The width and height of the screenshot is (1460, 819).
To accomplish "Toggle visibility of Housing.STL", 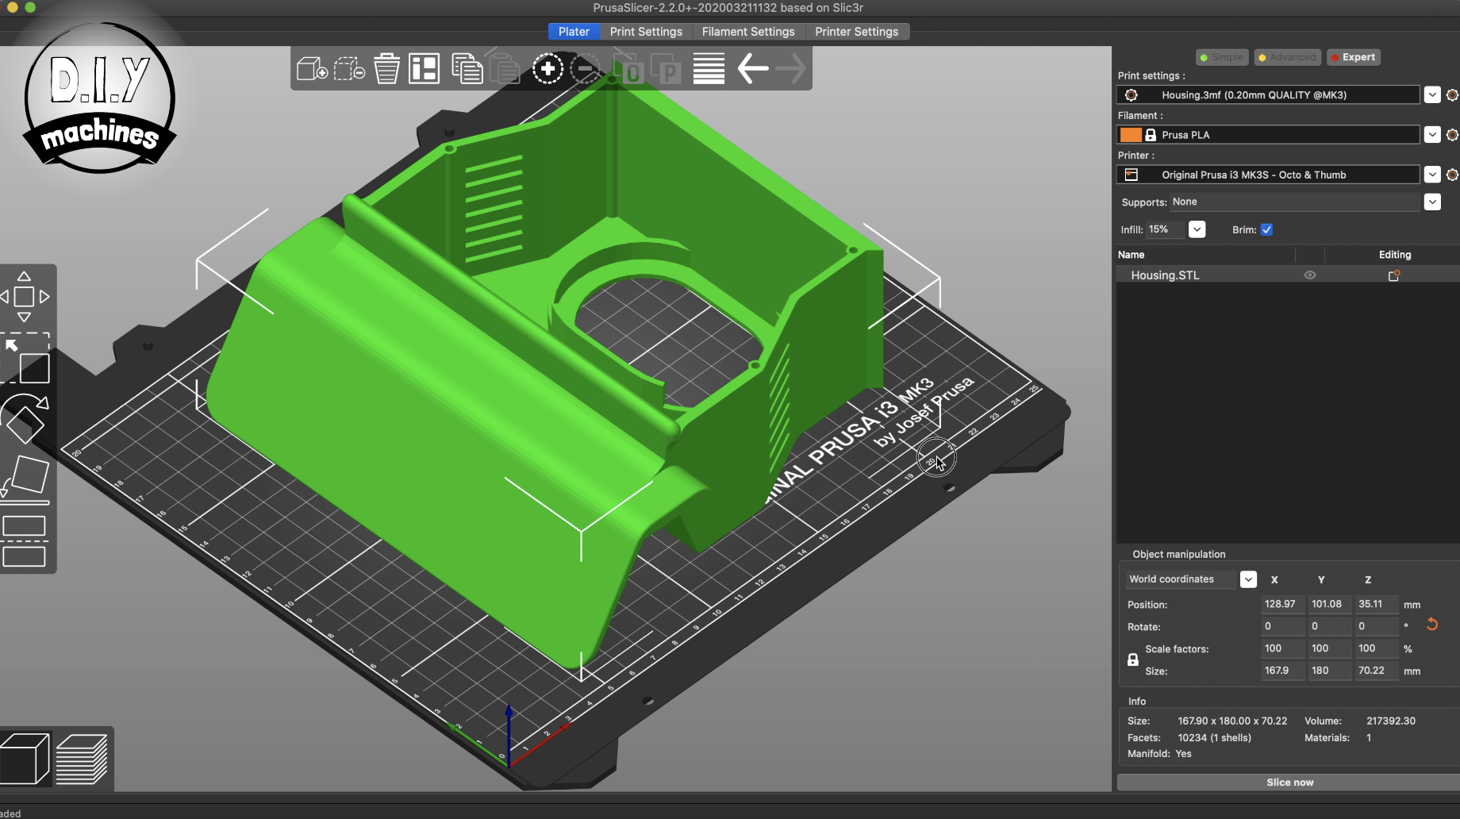I will pyautogui.click(x=1310, y=275).
